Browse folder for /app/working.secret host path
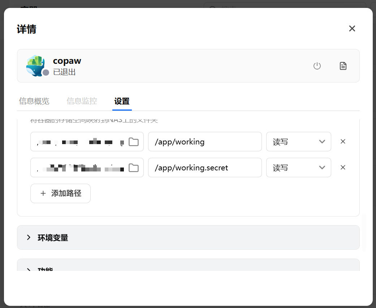 (134, 168)
